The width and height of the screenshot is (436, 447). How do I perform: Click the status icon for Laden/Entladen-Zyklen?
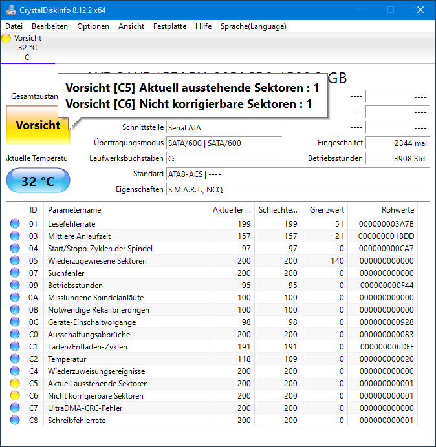[15, 346]
